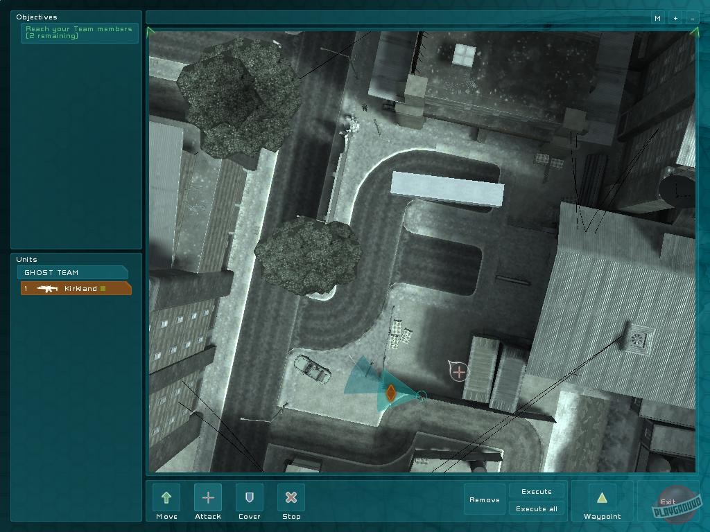Click the parked car on the map
Screen dimensions: 710x532
pos(312,369)
